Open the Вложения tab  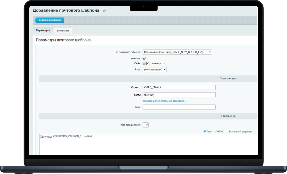point(63,31)
